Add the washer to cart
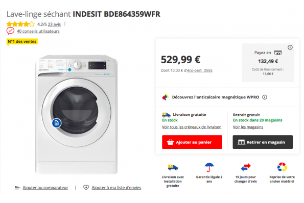Viewport: 304px width, 203px height. click(192, 142)
